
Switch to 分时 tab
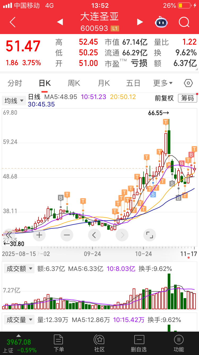[x=15, y=83]
